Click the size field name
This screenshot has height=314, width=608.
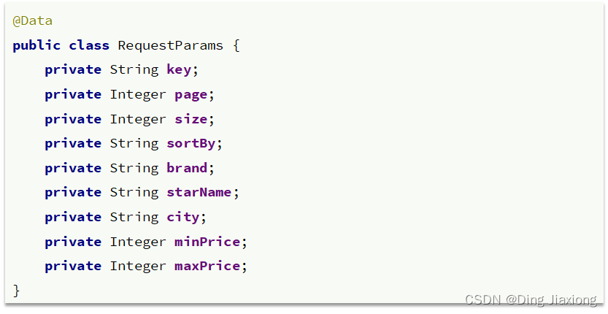click(x=191, y=119)
